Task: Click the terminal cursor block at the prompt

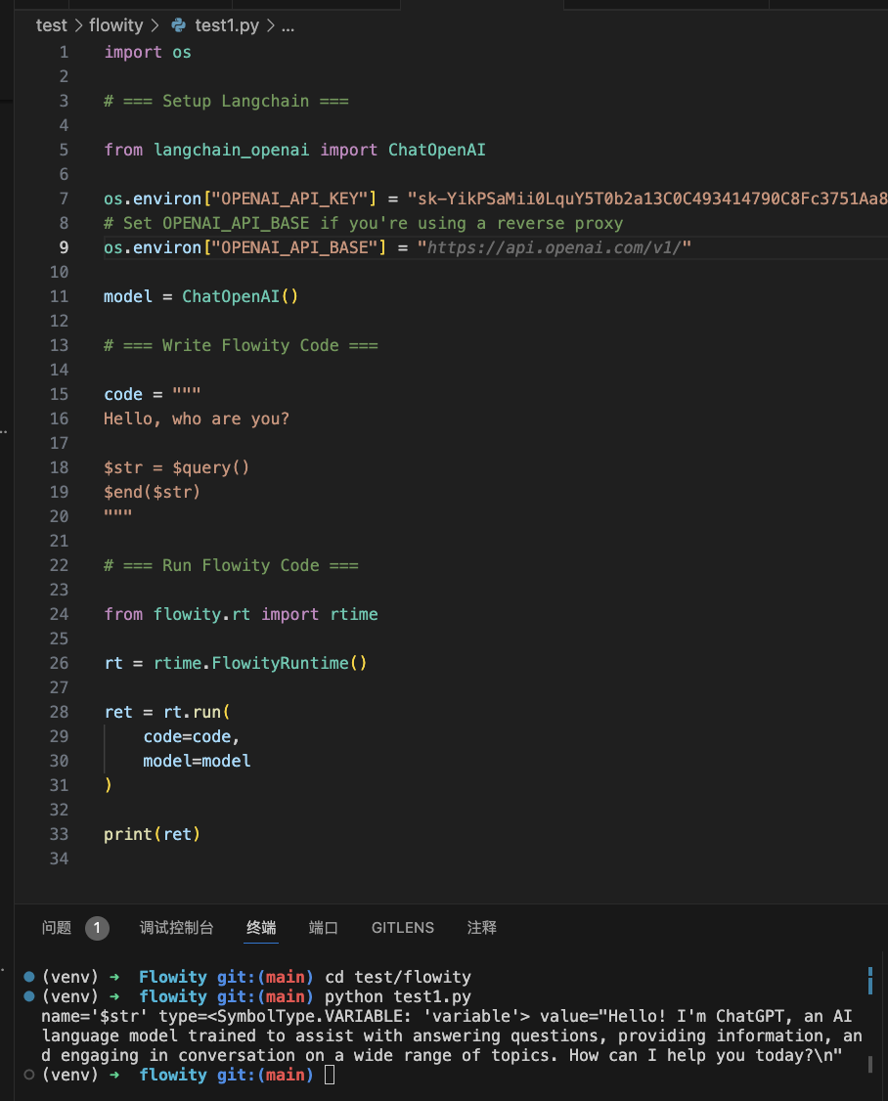Action: 330,1075
